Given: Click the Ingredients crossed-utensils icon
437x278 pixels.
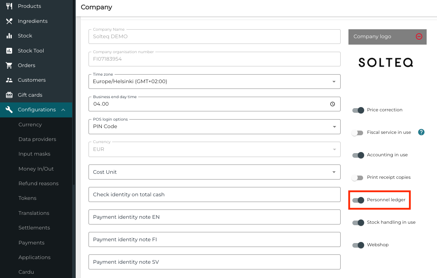Looking at the screenshot, I should click(9, 21).
